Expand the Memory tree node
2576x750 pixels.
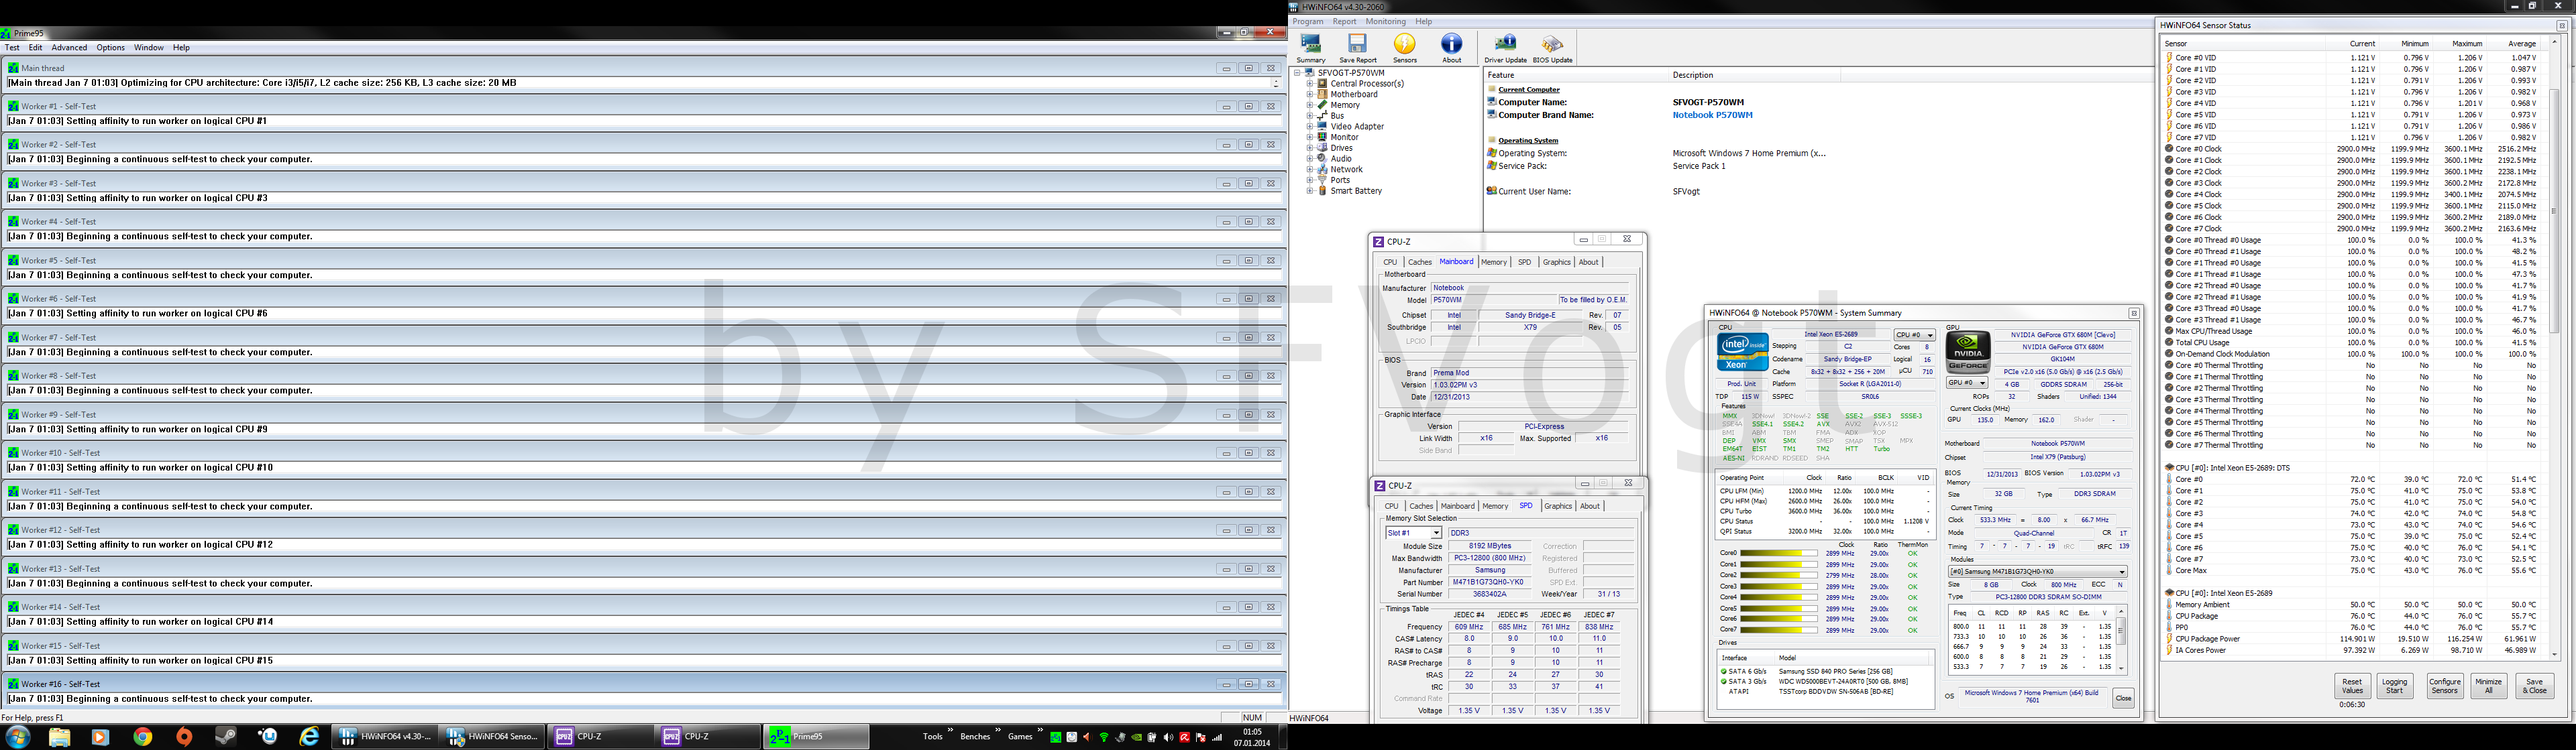click(x=1309, y=105)
